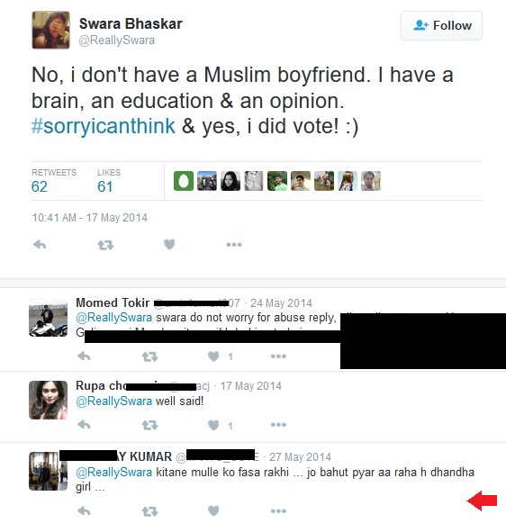Viewport: 506px width, 523px height.
Task: Retweet Rupa's 'well said!' reply
Action: click(x=149, y=425)
